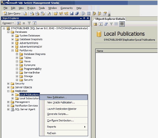Select the Server Objects folder
The image size is (158, 138).
23,87
